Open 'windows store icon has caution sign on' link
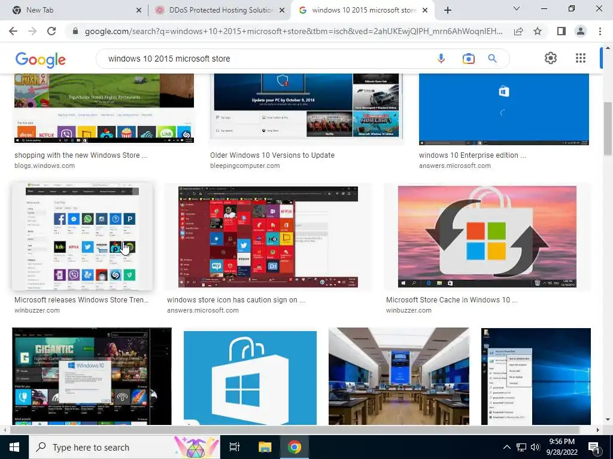This screenshot has height=459, width=613. (236, 300)
